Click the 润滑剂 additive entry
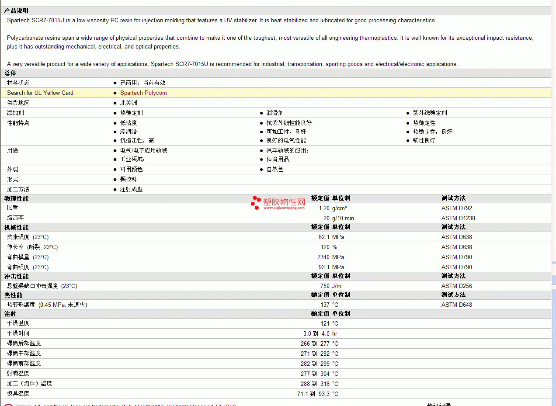This screenshot has height=406, width=556. 275,113
